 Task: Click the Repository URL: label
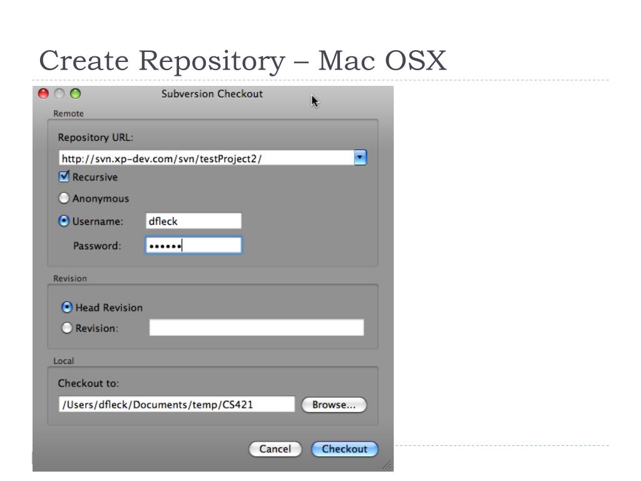click(95, 137)
